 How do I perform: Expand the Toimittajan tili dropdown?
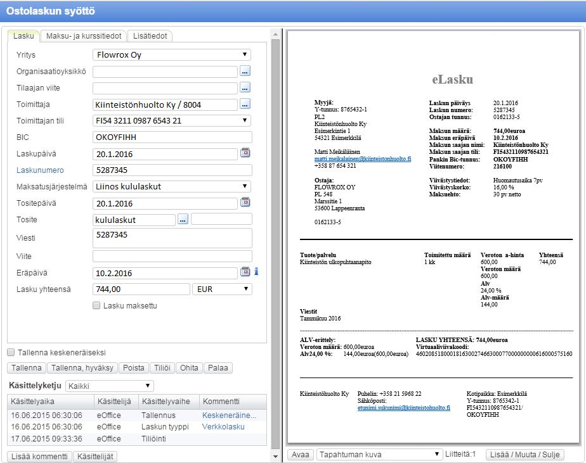[172, 120]
